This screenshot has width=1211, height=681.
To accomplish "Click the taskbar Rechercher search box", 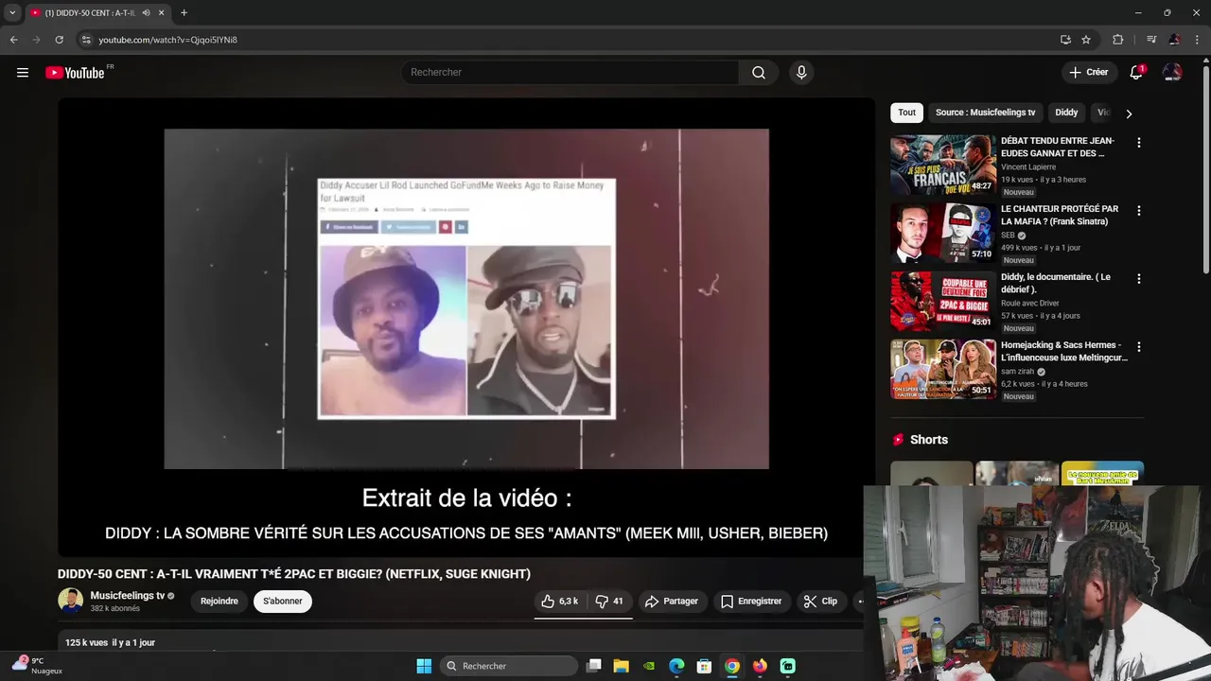I will 509,666.
